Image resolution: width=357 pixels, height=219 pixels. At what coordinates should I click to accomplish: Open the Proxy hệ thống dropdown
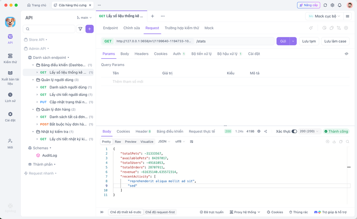[x=245, y=212]
